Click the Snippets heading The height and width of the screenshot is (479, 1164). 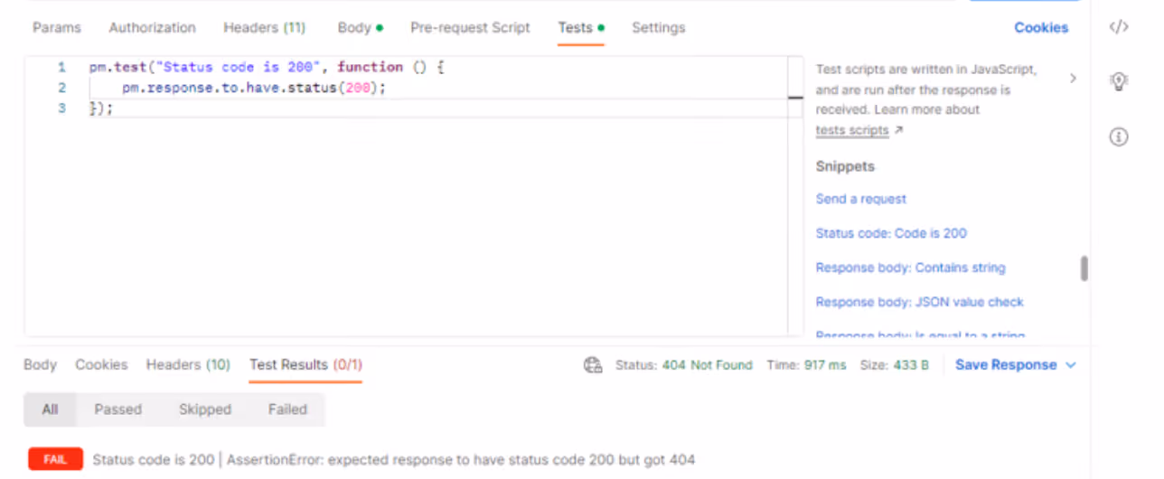(845, 166)
